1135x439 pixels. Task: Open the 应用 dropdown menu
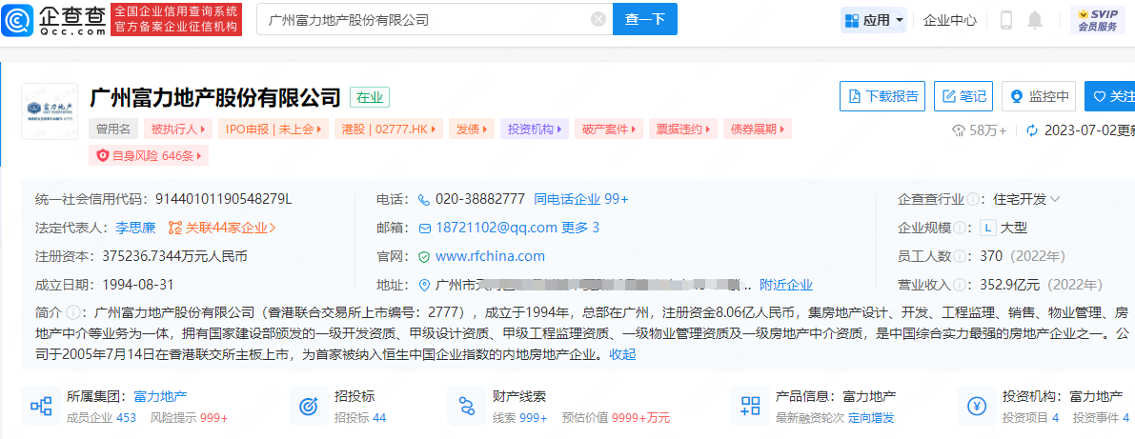pyautogui.click(x=873, y=20)
